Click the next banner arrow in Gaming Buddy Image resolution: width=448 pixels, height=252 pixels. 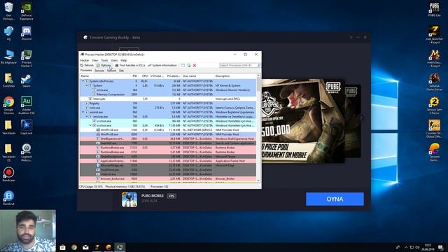(361, 118)
